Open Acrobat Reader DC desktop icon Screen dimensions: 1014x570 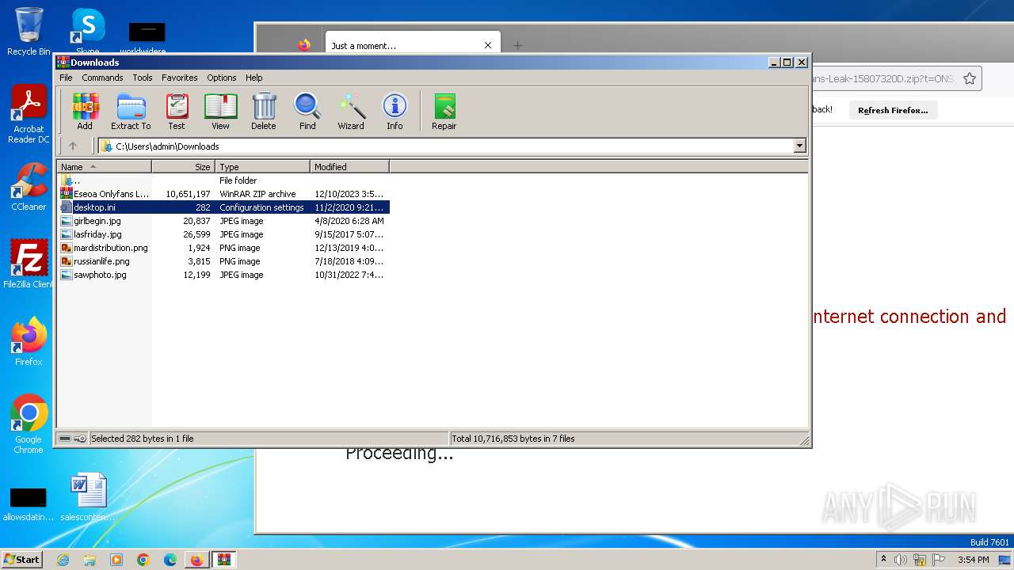(29, 114)
